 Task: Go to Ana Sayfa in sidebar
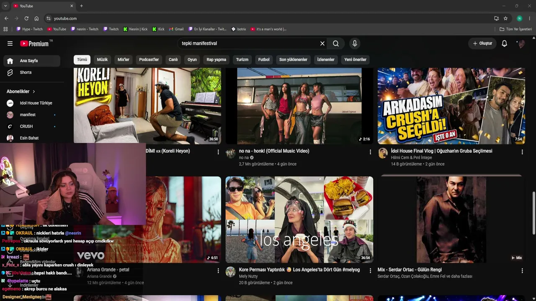32,61
